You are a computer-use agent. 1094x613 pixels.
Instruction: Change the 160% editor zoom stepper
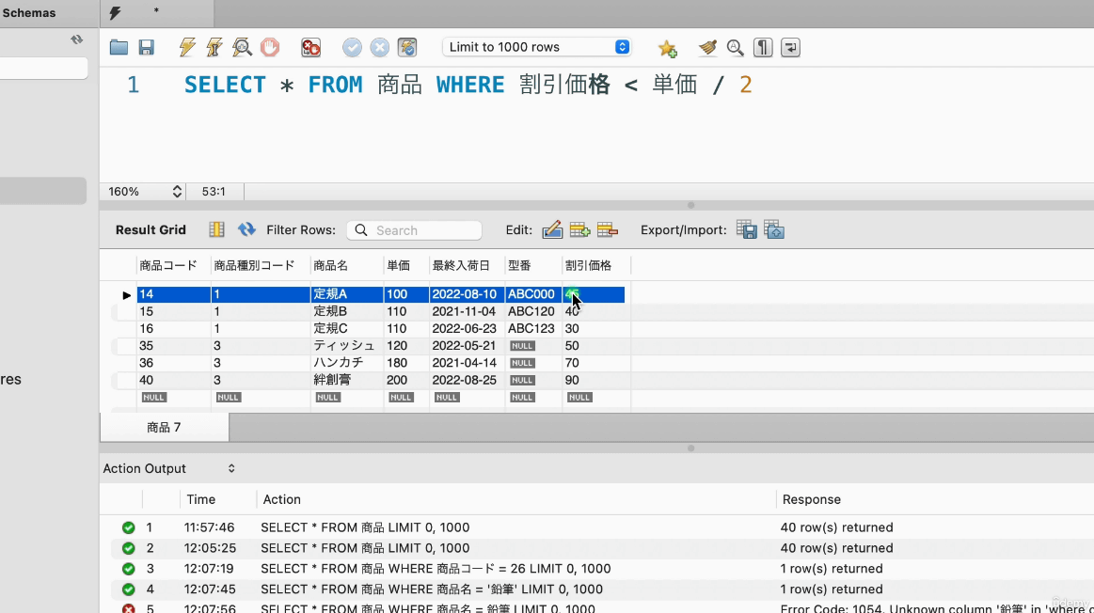pyautogui.click(x=177, y=191)
